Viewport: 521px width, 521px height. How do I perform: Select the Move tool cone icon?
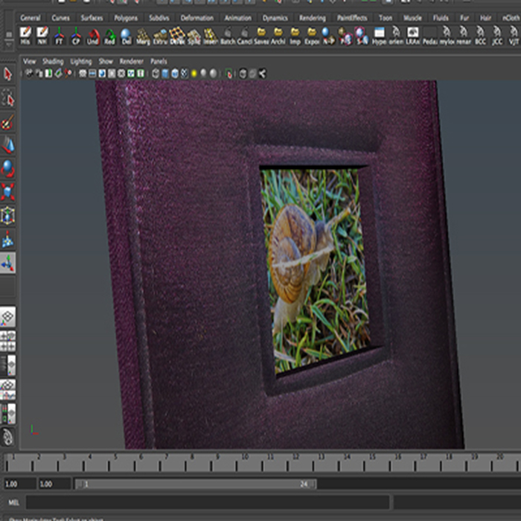click(8, 145)
